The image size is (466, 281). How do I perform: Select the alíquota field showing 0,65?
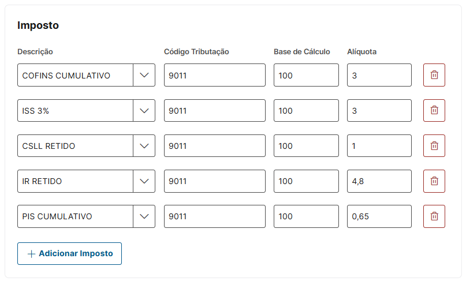[379, 216]
